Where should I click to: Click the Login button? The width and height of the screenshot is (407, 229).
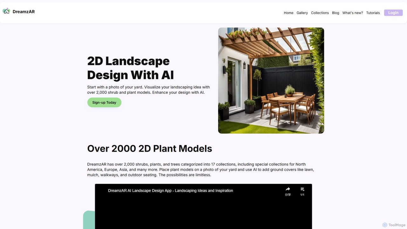(x=393, y=13)
